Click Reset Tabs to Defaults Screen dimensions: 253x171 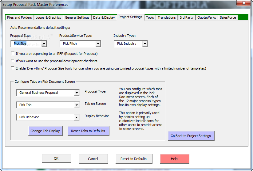tap(88, 131)
